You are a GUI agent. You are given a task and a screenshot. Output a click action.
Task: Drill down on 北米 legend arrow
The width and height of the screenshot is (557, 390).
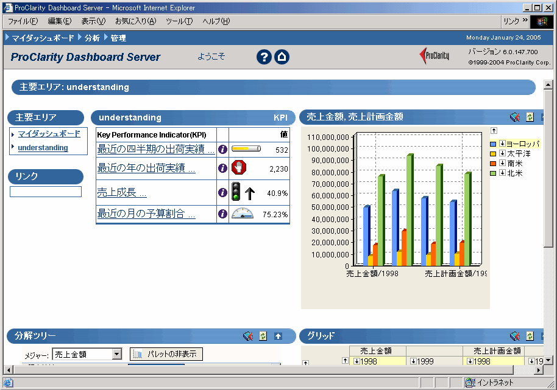502,173
